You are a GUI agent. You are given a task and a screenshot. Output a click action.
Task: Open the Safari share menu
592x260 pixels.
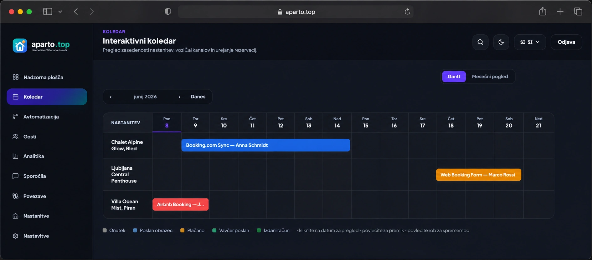pyautogui.click(x=543, y=12)
